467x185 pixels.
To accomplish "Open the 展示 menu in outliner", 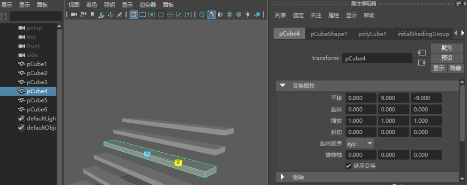I will pos(7,5).
